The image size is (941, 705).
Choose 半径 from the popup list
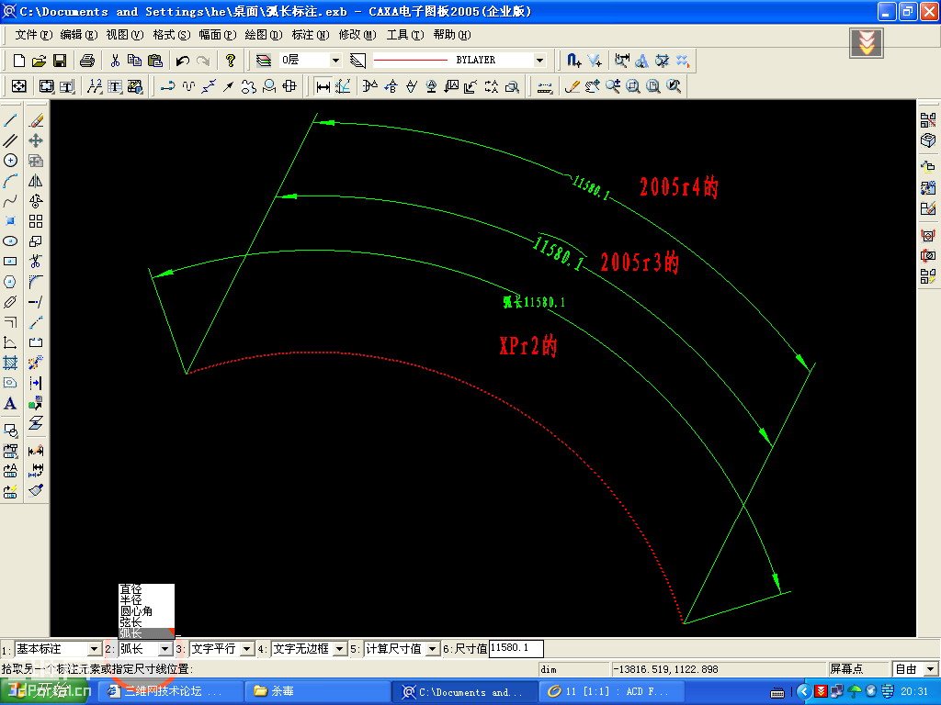point(130,600)
